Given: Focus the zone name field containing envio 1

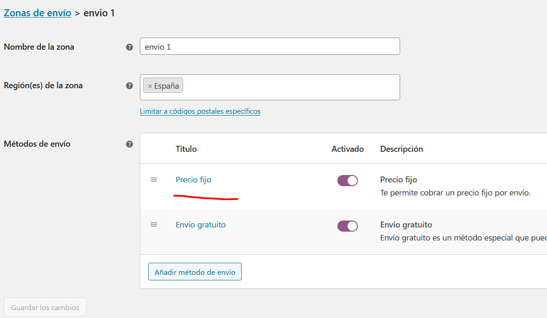Looking at the screenshot, I should tap(270, 46).
